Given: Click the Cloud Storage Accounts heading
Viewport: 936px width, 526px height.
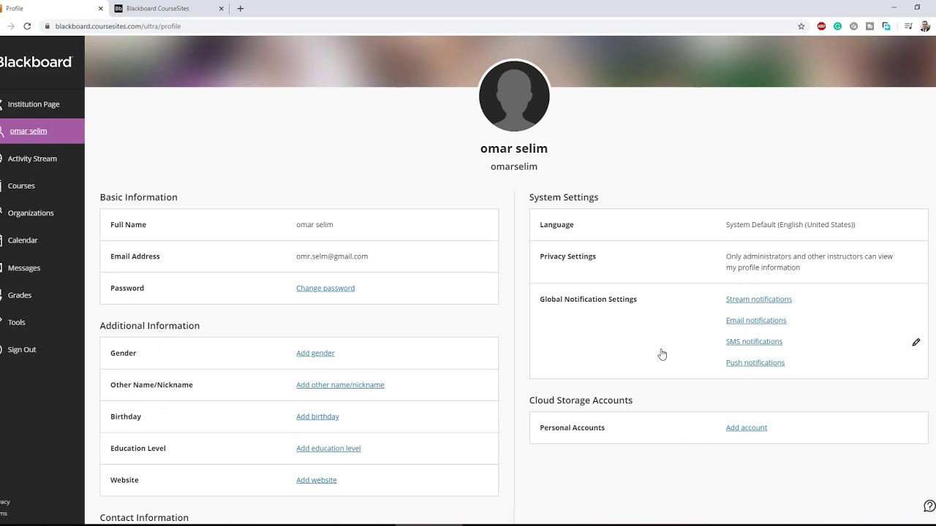Looking at the screenshot, I should (581, 400).
